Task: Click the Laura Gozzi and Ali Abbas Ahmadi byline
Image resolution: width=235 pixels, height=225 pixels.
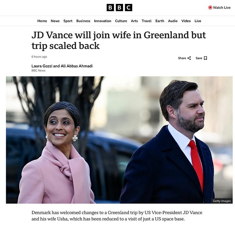Action: (62, 66)
